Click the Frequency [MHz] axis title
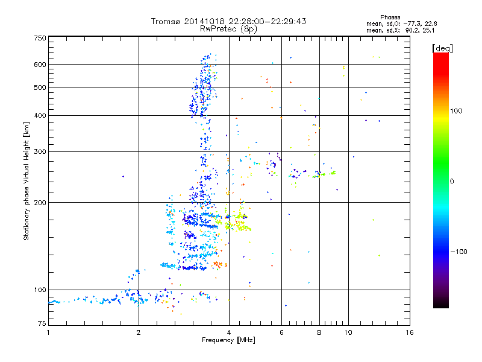Viewport: 482px width, 362px height. [228, 340]
